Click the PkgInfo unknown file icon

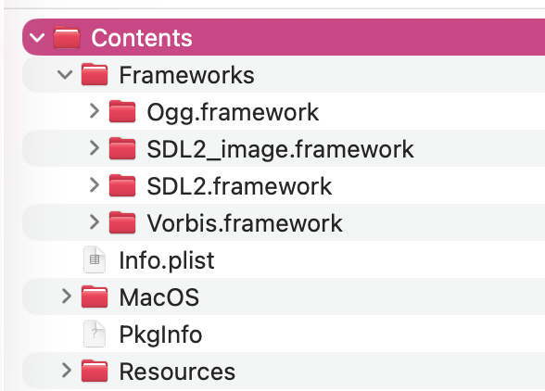pyautogui.click(x=95, y=334)
